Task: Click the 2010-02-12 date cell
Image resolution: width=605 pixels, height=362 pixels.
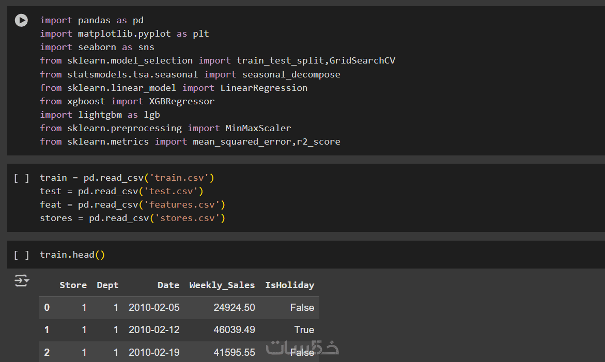Action: [154, 330]
